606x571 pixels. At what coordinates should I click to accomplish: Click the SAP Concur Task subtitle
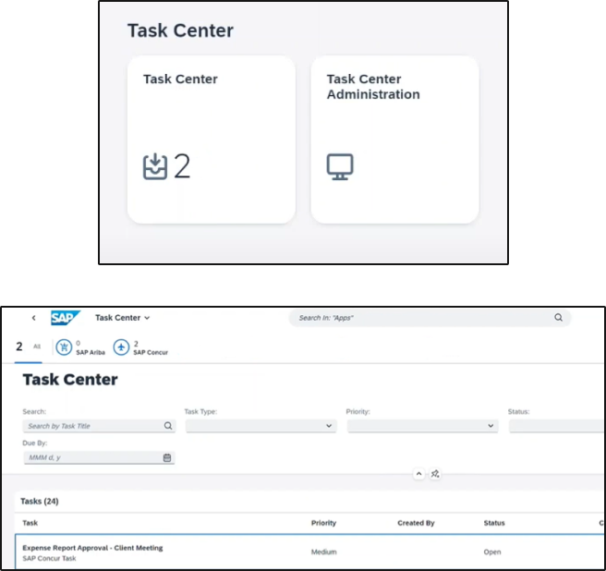49,559
